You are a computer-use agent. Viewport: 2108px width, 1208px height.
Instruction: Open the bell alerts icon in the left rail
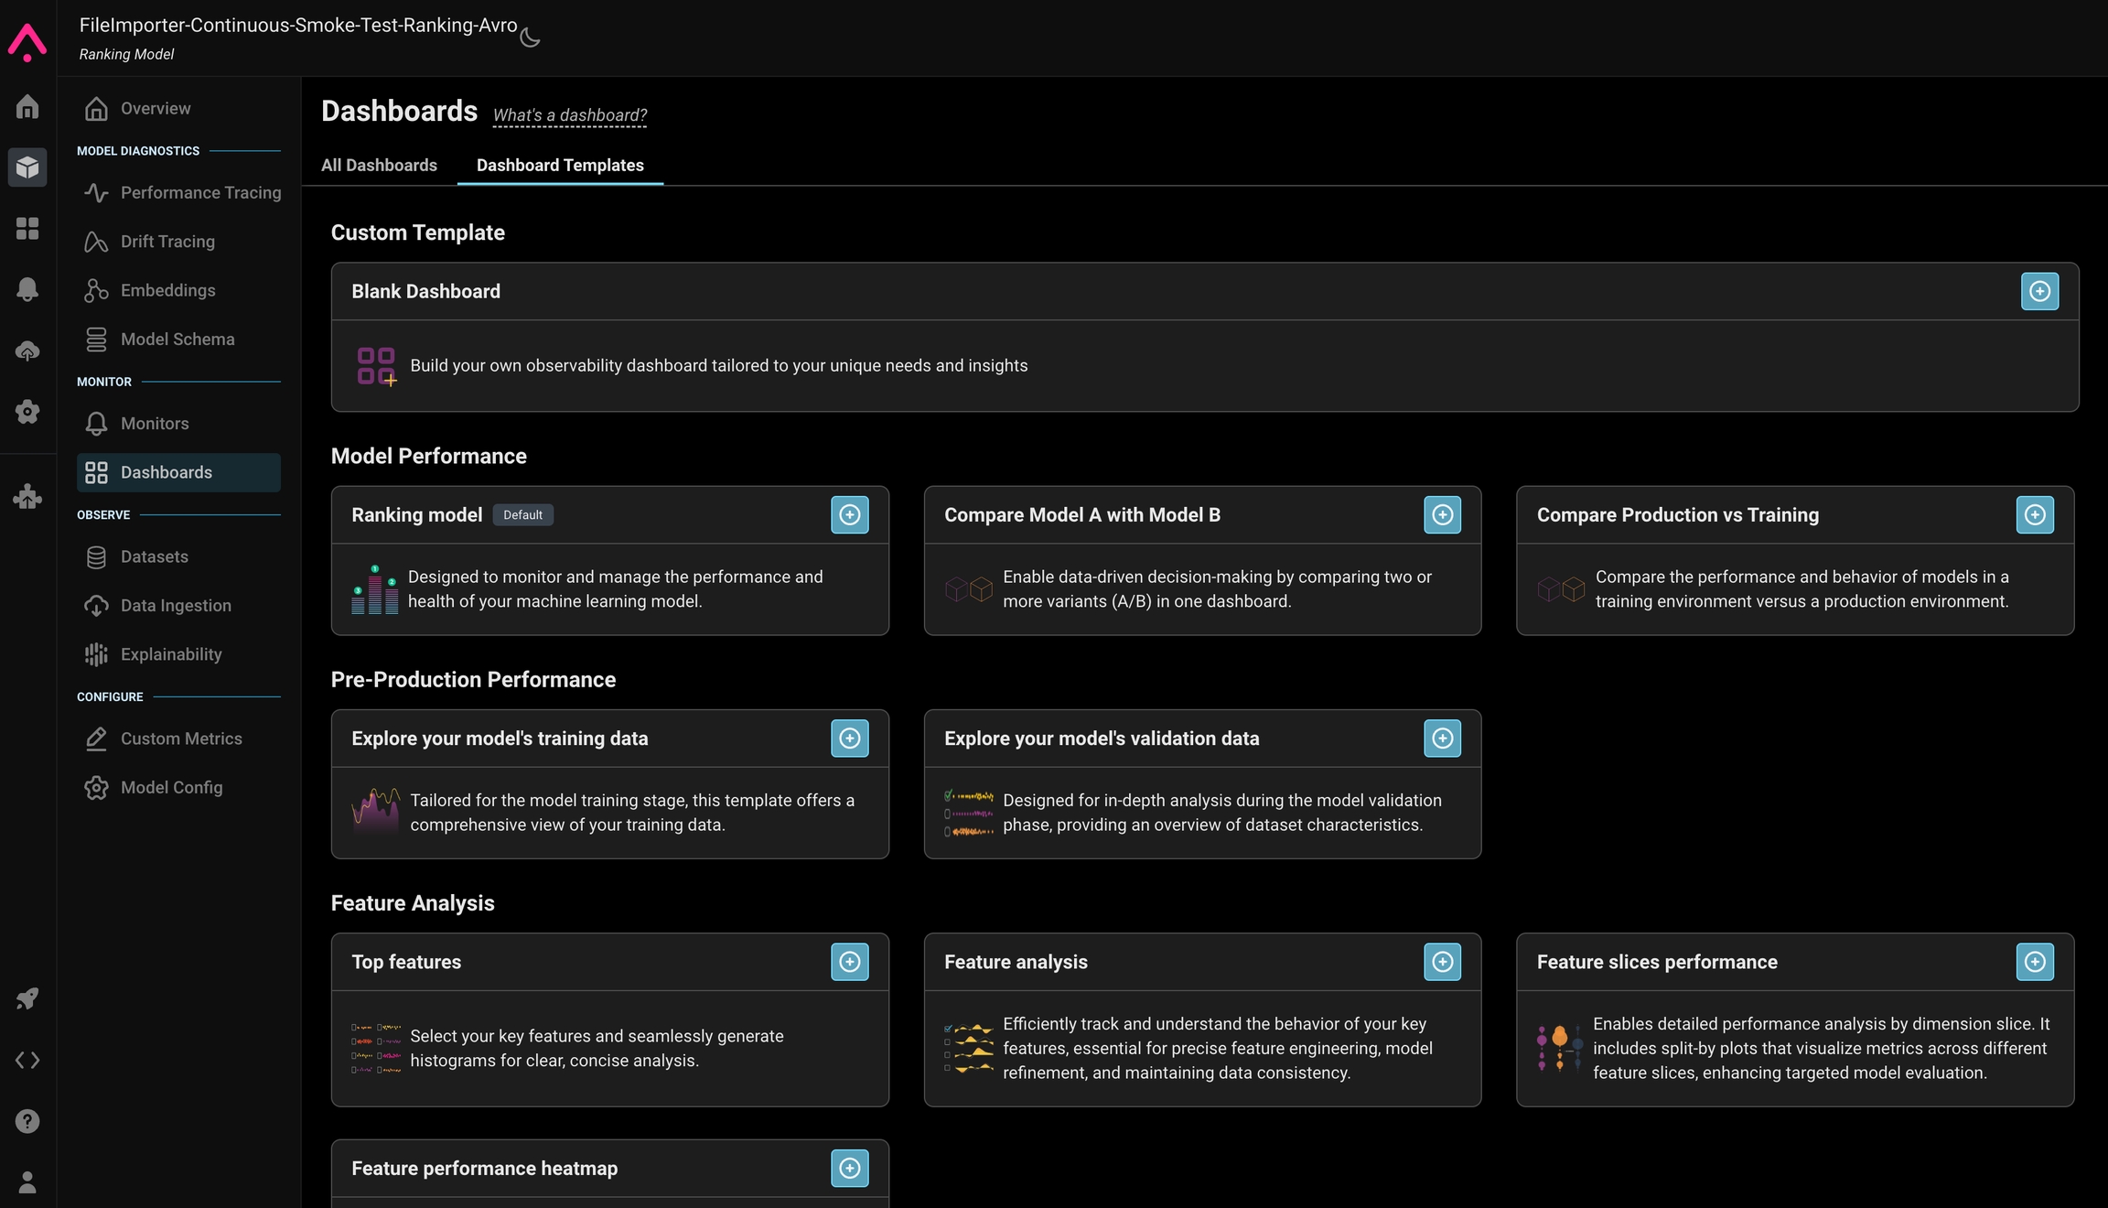(27, 289)
